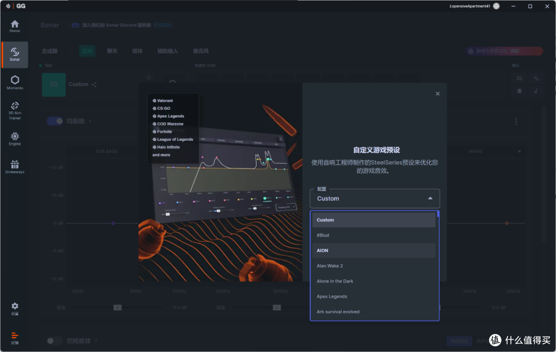Screen dimensions: 556x352
Task: Switch to the 游戏 game tab
Action: [x=87, y=51]
